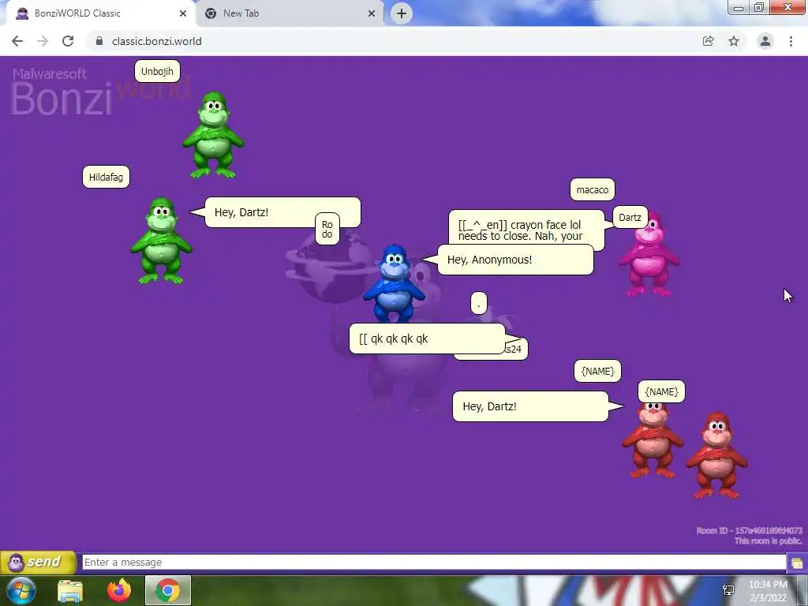
Task: Click the red Bonzi with {NAME} tag
Action: pos(653,440)
